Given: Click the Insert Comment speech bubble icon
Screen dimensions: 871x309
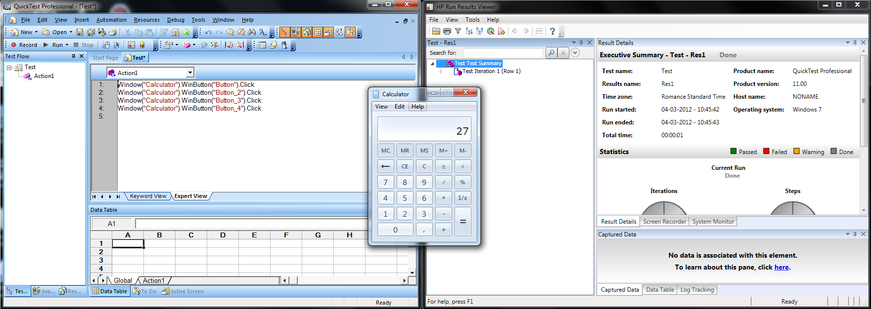Looking at the screenshot, I should (230, 32).
